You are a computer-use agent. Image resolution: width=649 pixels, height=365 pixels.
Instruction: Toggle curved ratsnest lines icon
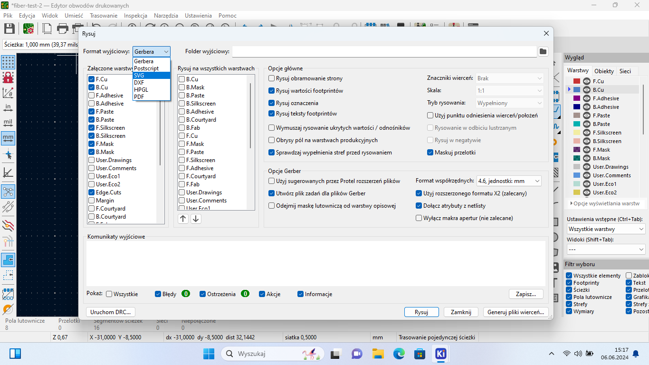point(8,207)
